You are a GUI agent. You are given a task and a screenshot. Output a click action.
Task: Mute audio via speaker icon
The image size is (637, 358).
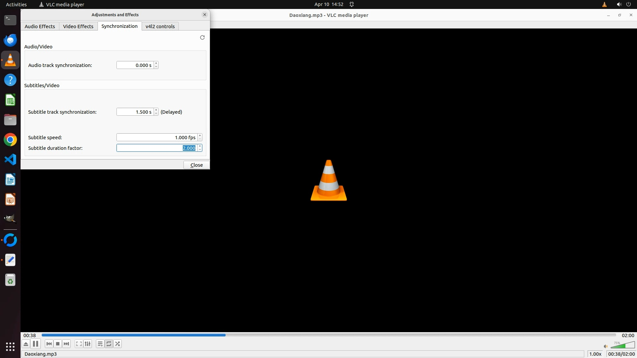[605, 346]
